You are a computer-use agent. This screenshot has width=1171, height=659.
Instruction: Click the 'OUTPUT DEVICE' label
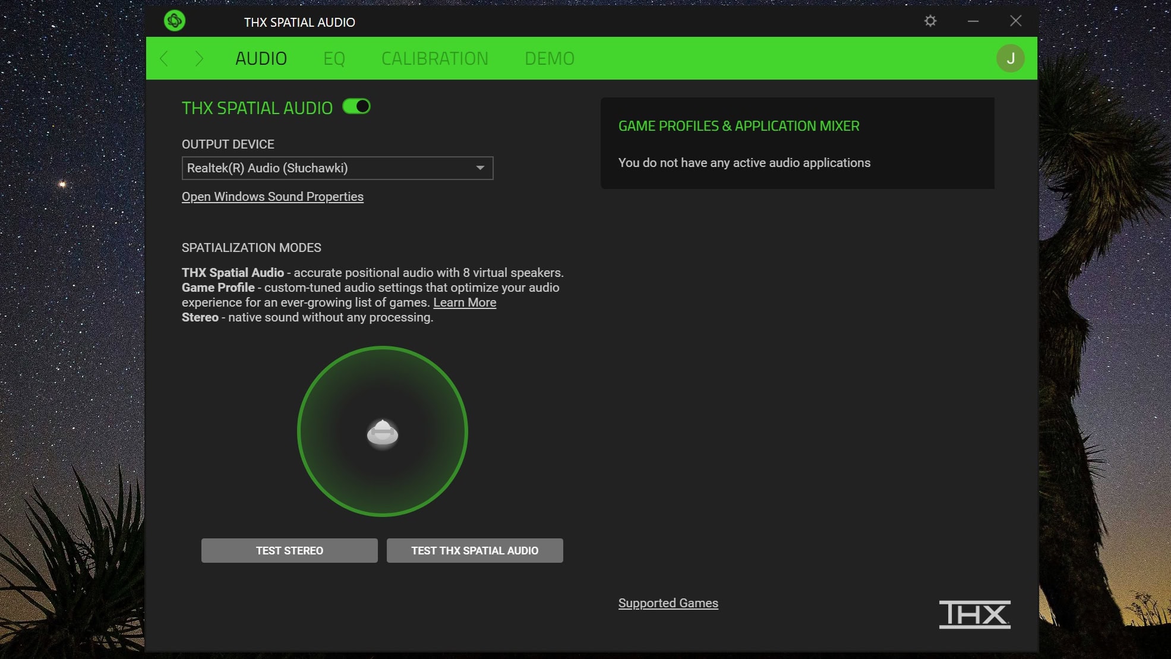(x=228, y=144)
